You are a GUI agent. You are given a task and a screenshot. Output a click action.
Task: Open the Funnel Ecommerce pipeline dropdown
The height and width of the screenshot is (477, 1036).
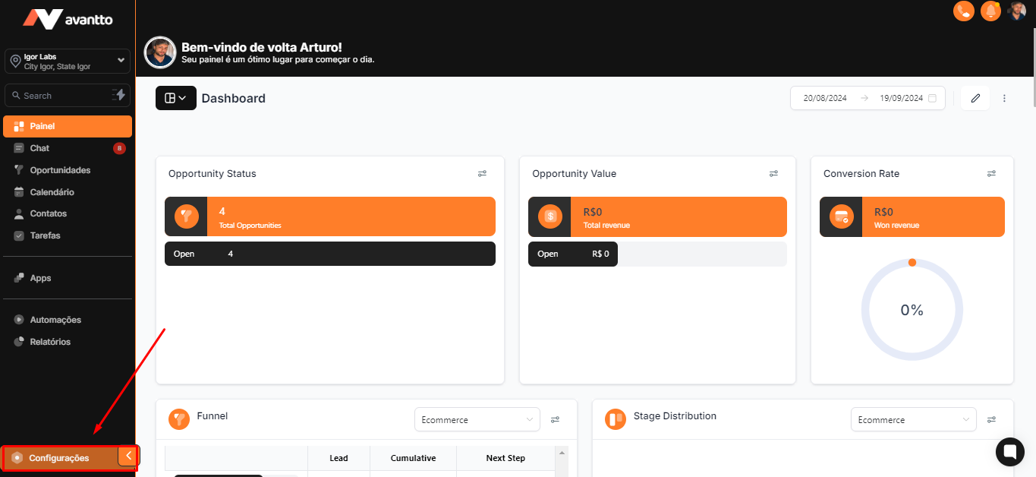tap(477, 419)
